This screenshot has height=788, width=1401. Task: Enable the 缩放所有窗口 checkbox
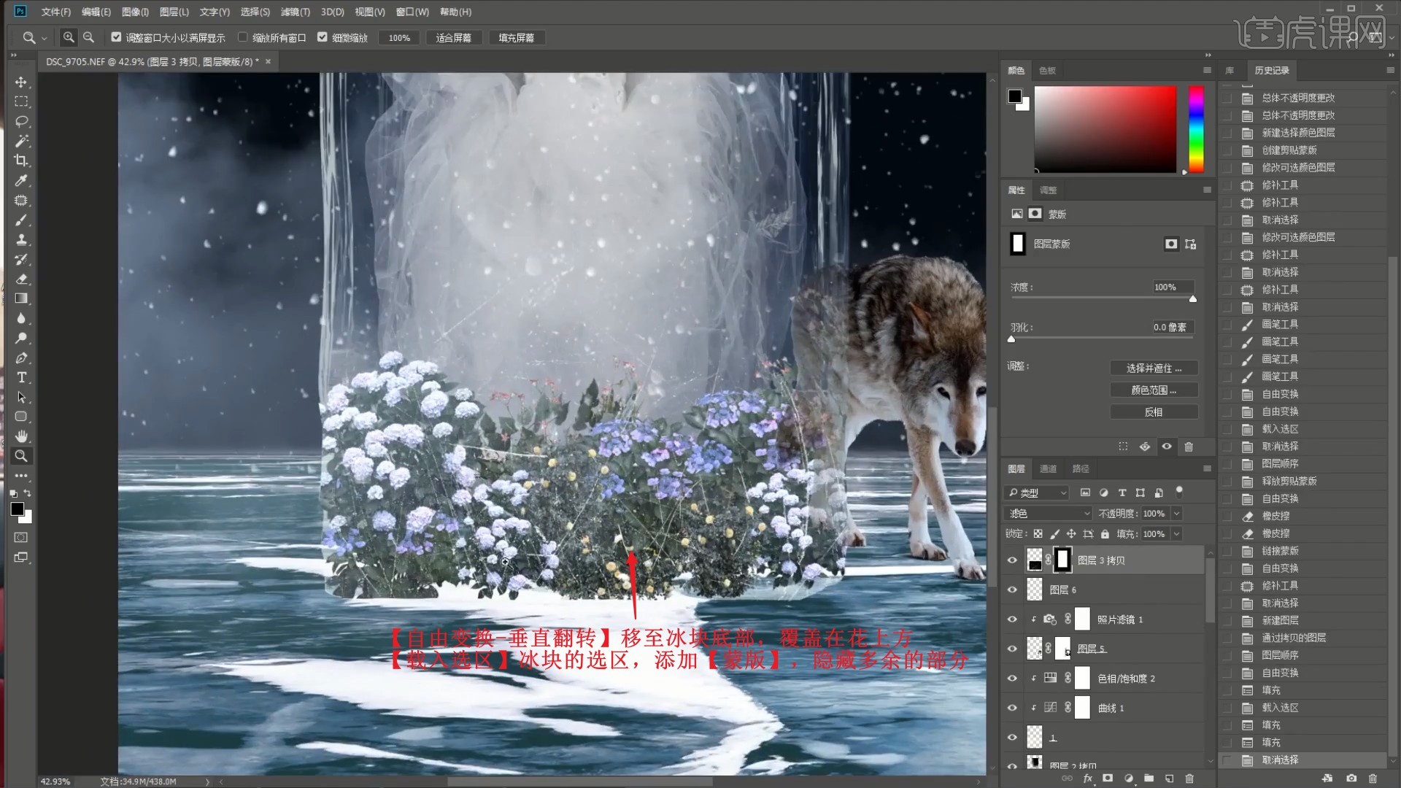[243, 37]
